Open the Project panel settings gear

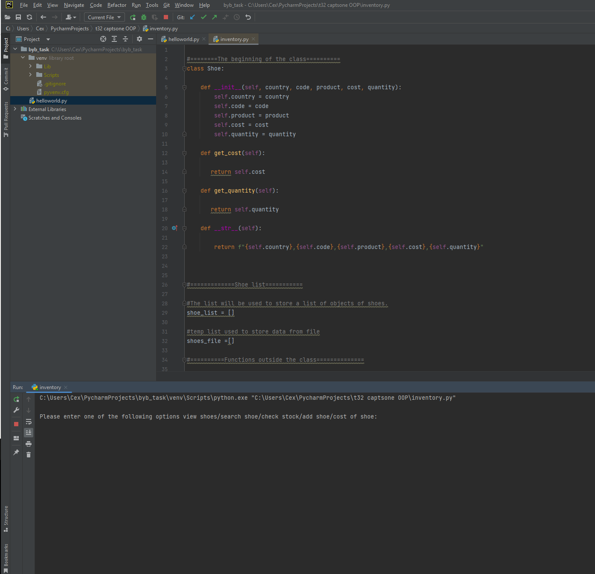[139, 39]
